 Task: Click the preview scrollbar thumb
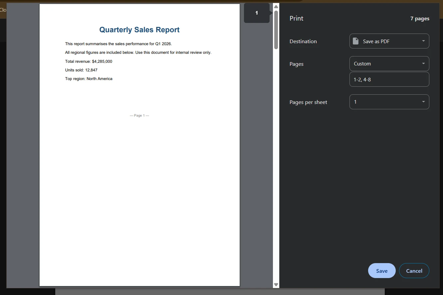276,30
